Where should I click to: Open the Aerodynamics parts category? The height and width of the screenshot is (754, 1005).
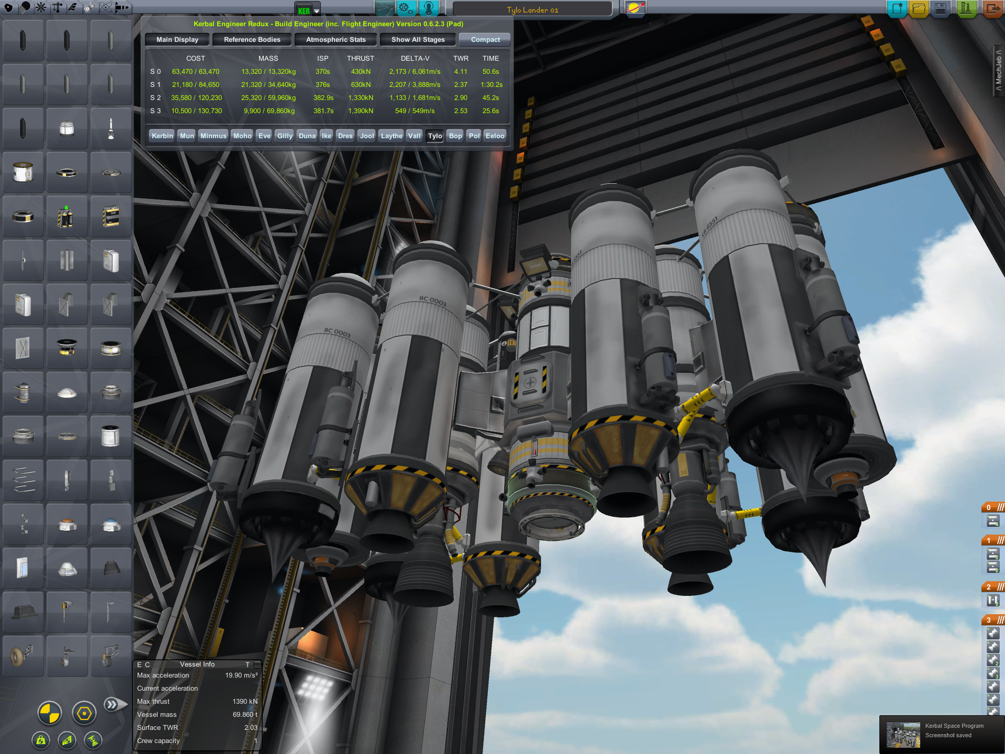pos(73,7)
